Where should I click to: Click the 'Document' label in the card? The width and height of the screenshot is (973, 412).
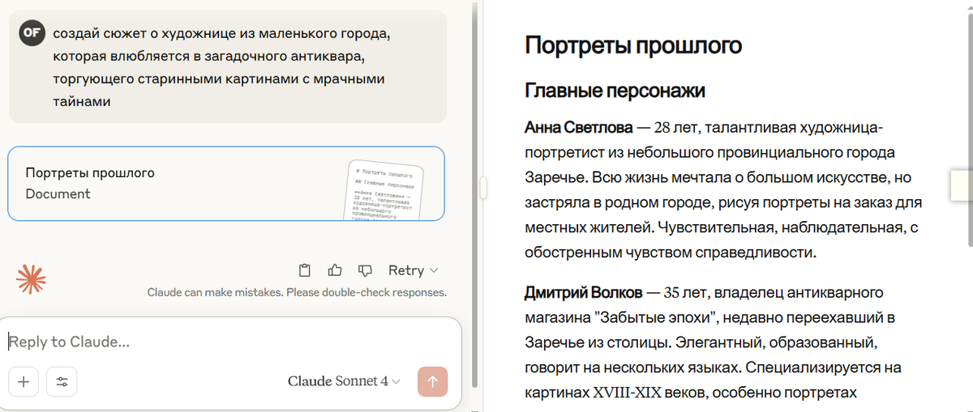pos(58,193)
